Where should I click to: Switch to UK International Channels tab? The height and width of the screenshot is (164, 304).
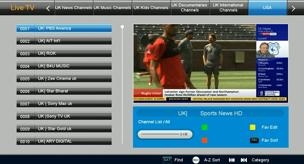point(229,8)
